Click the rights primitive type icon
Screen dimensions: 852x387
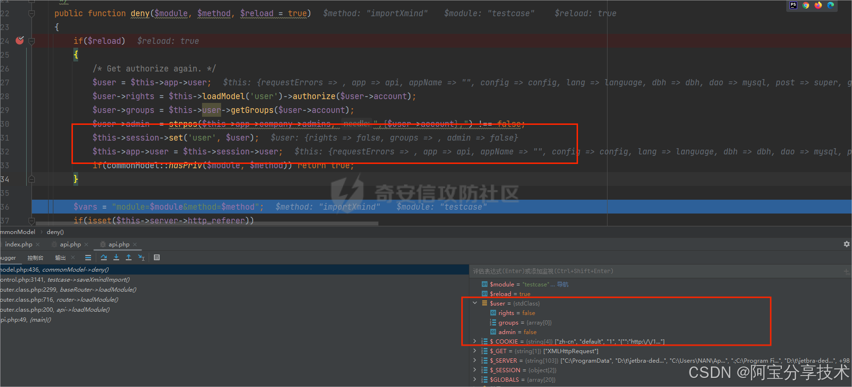(x=493, y=313)
